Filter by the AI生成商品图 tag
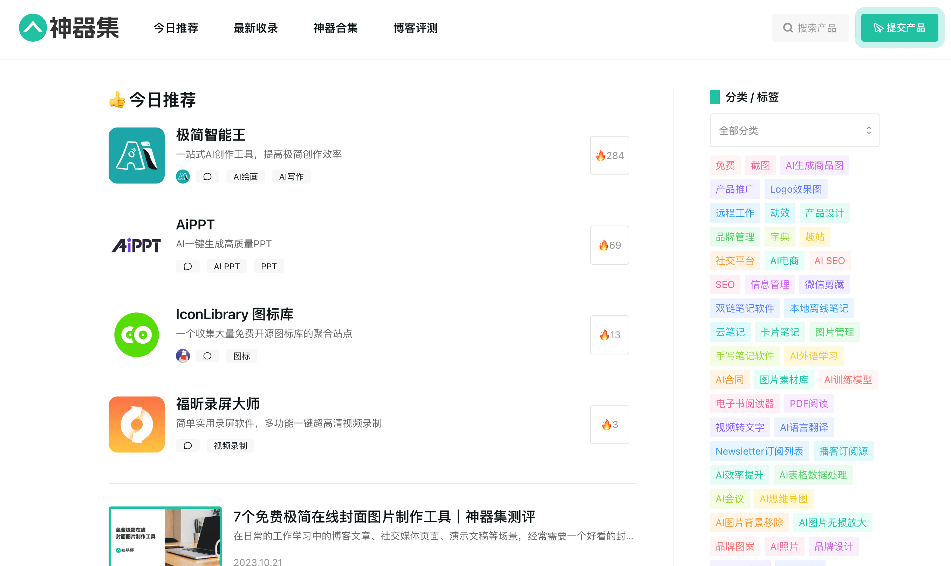951x566 pixels. coord(814,165)
